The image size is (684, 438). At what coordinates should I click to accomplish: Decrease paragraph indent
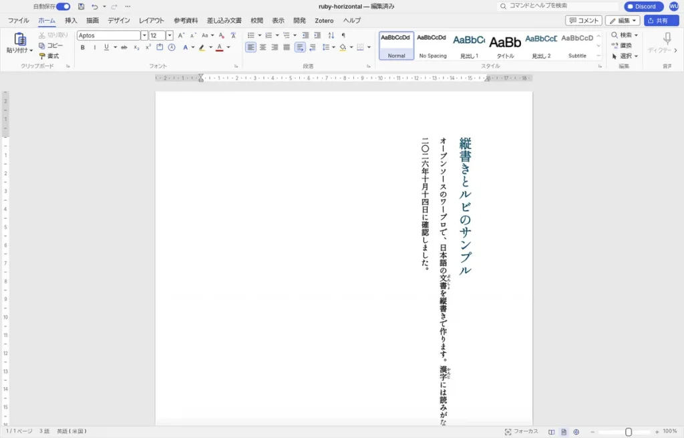tap(305, 35)
